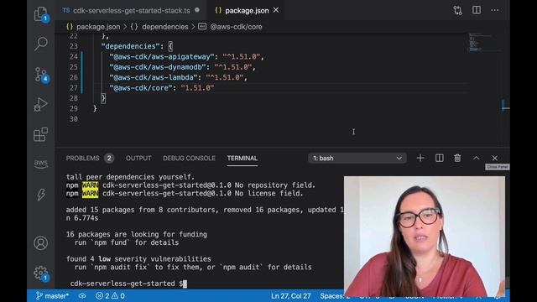Click line number 23 in the gutter
The height and width of the screenshot is (302, 537).
pos(73,46)
